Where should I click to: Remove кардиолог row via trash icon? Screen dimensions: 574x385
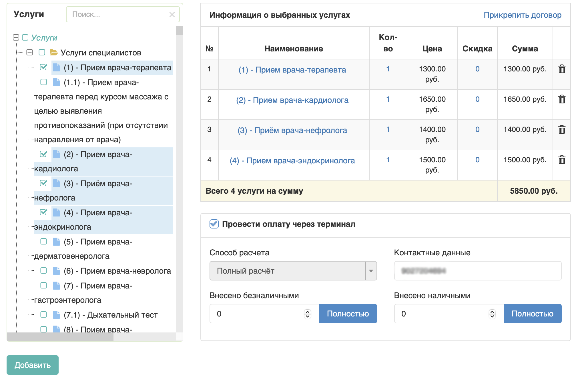pos(562,99)
